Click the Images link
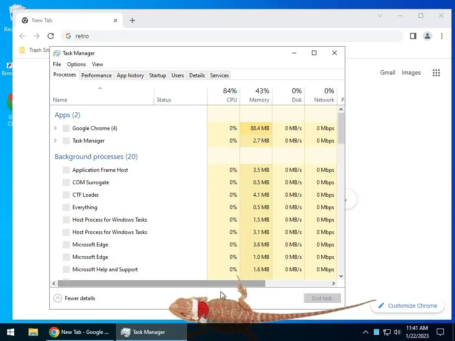The width and height of the screenshot is (455, 341). coord(411,72)
